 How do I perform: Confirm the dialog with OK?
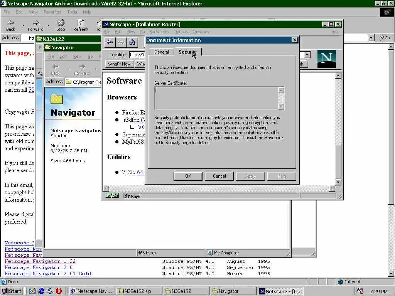click(188, 176)
